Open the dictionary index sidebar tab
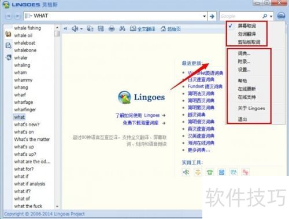 (8, 34)
